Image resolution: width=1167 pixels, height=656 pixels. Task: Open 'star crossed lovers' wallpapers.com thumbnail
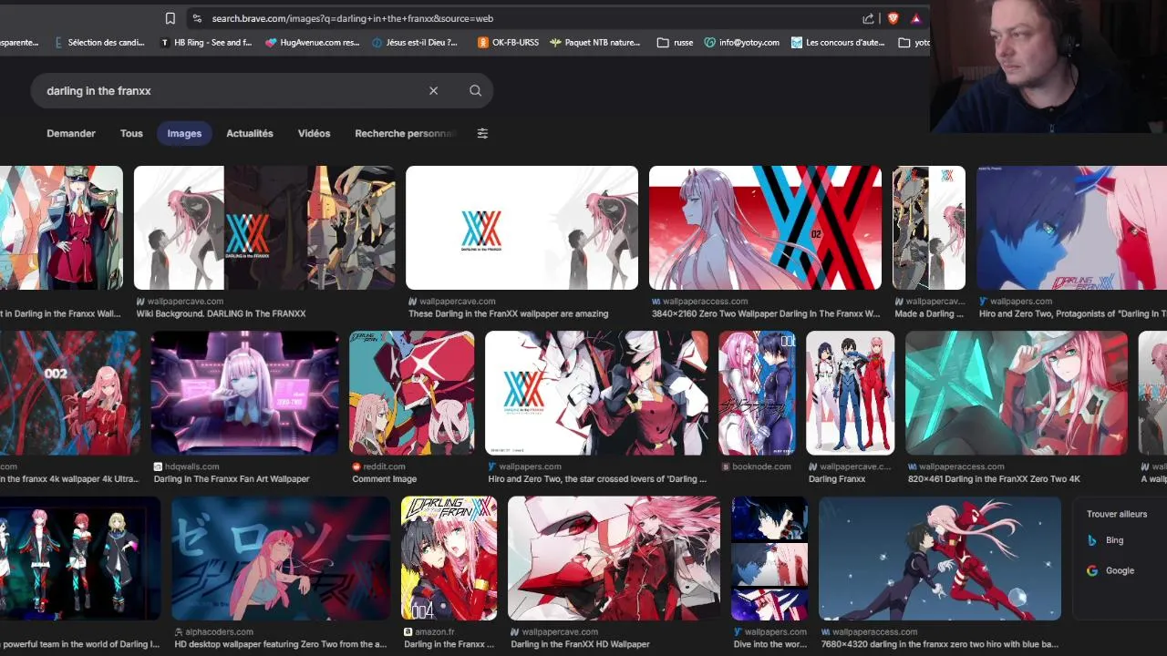[596, 393]
